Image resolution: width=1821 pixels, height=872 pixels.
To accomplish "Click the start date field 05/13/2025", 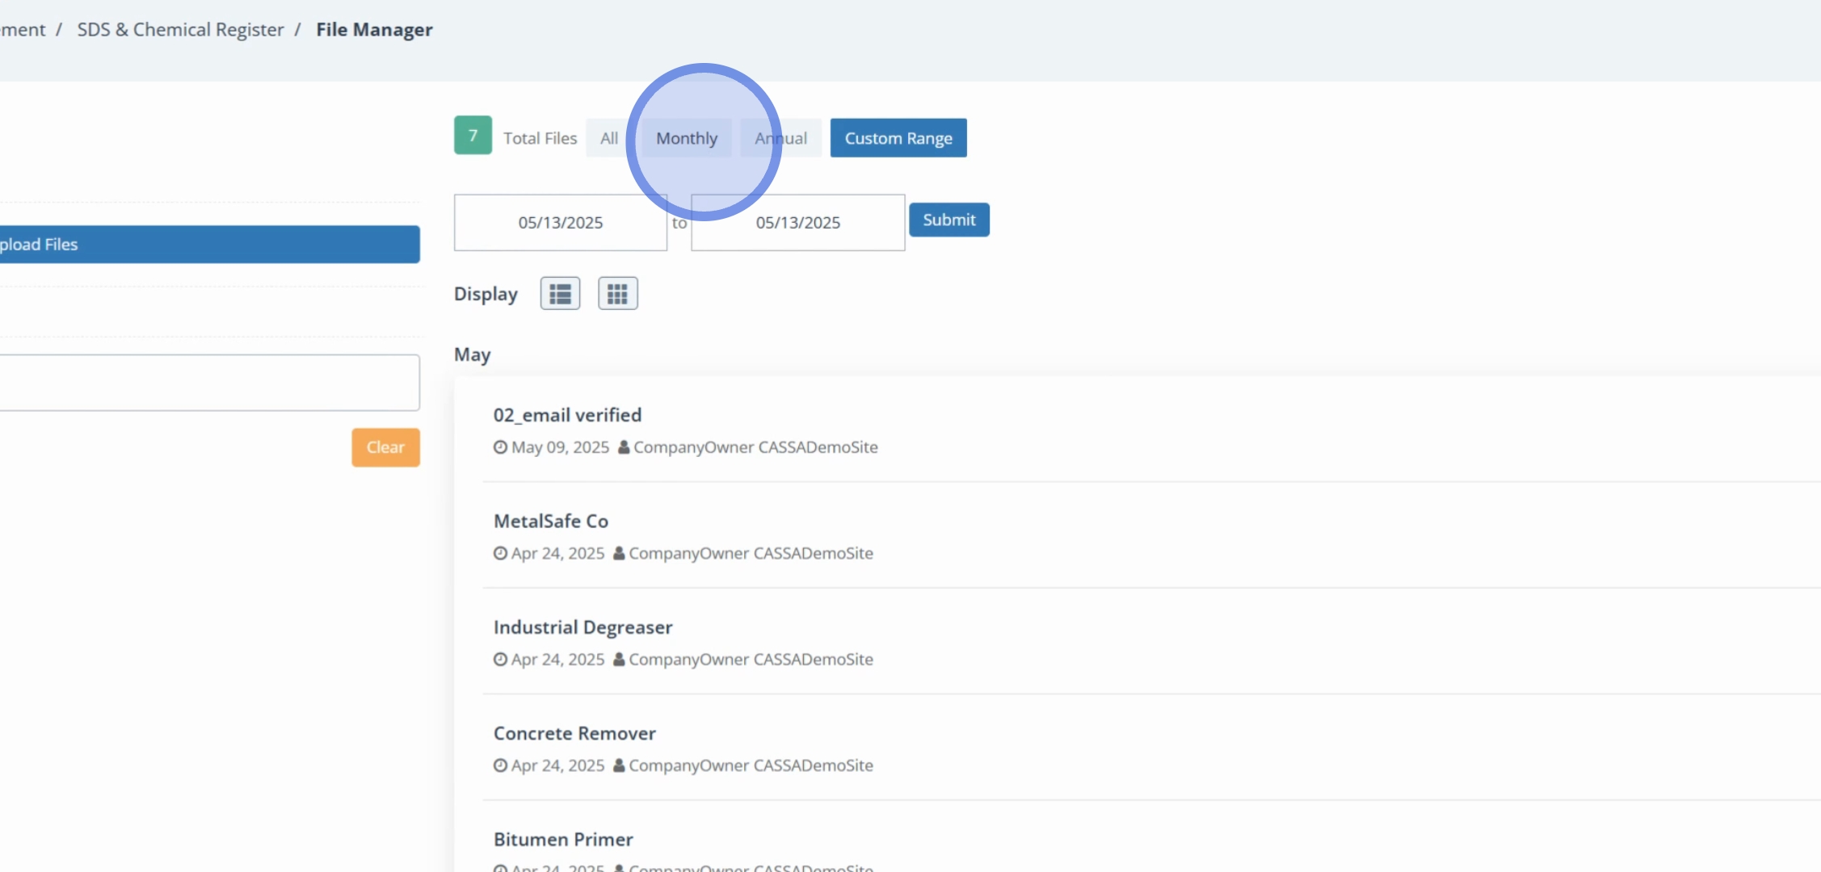I will click(x=560, y=223).
